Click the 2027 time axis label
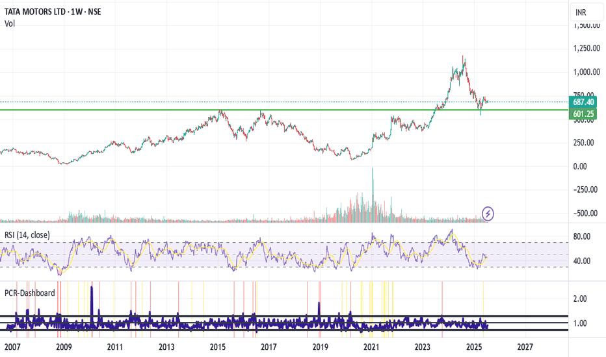 click(525, 347)
